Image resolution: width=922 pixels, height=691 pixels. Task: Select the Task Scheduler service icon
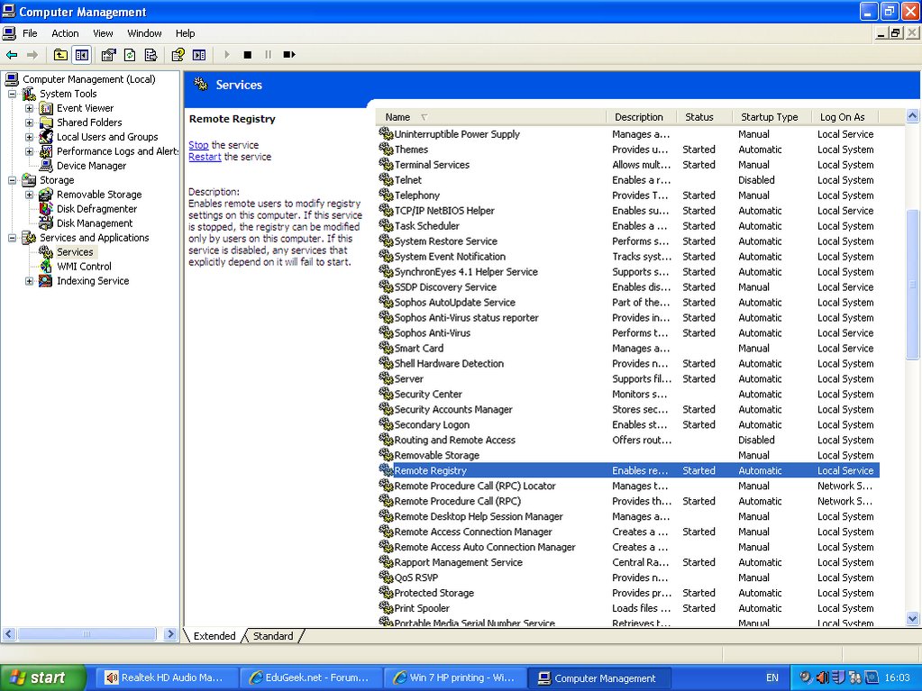pos(386,225)
